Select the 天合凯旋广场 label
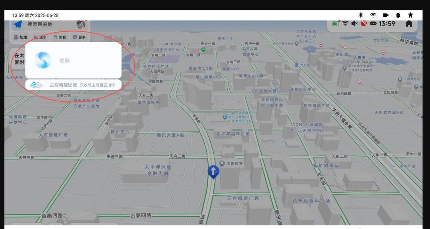 (243, 198)
